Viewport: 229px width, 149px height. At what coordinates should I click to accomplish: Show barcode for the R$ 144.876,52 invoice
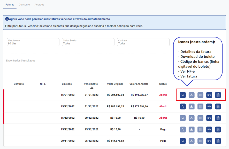coord(200,141)
